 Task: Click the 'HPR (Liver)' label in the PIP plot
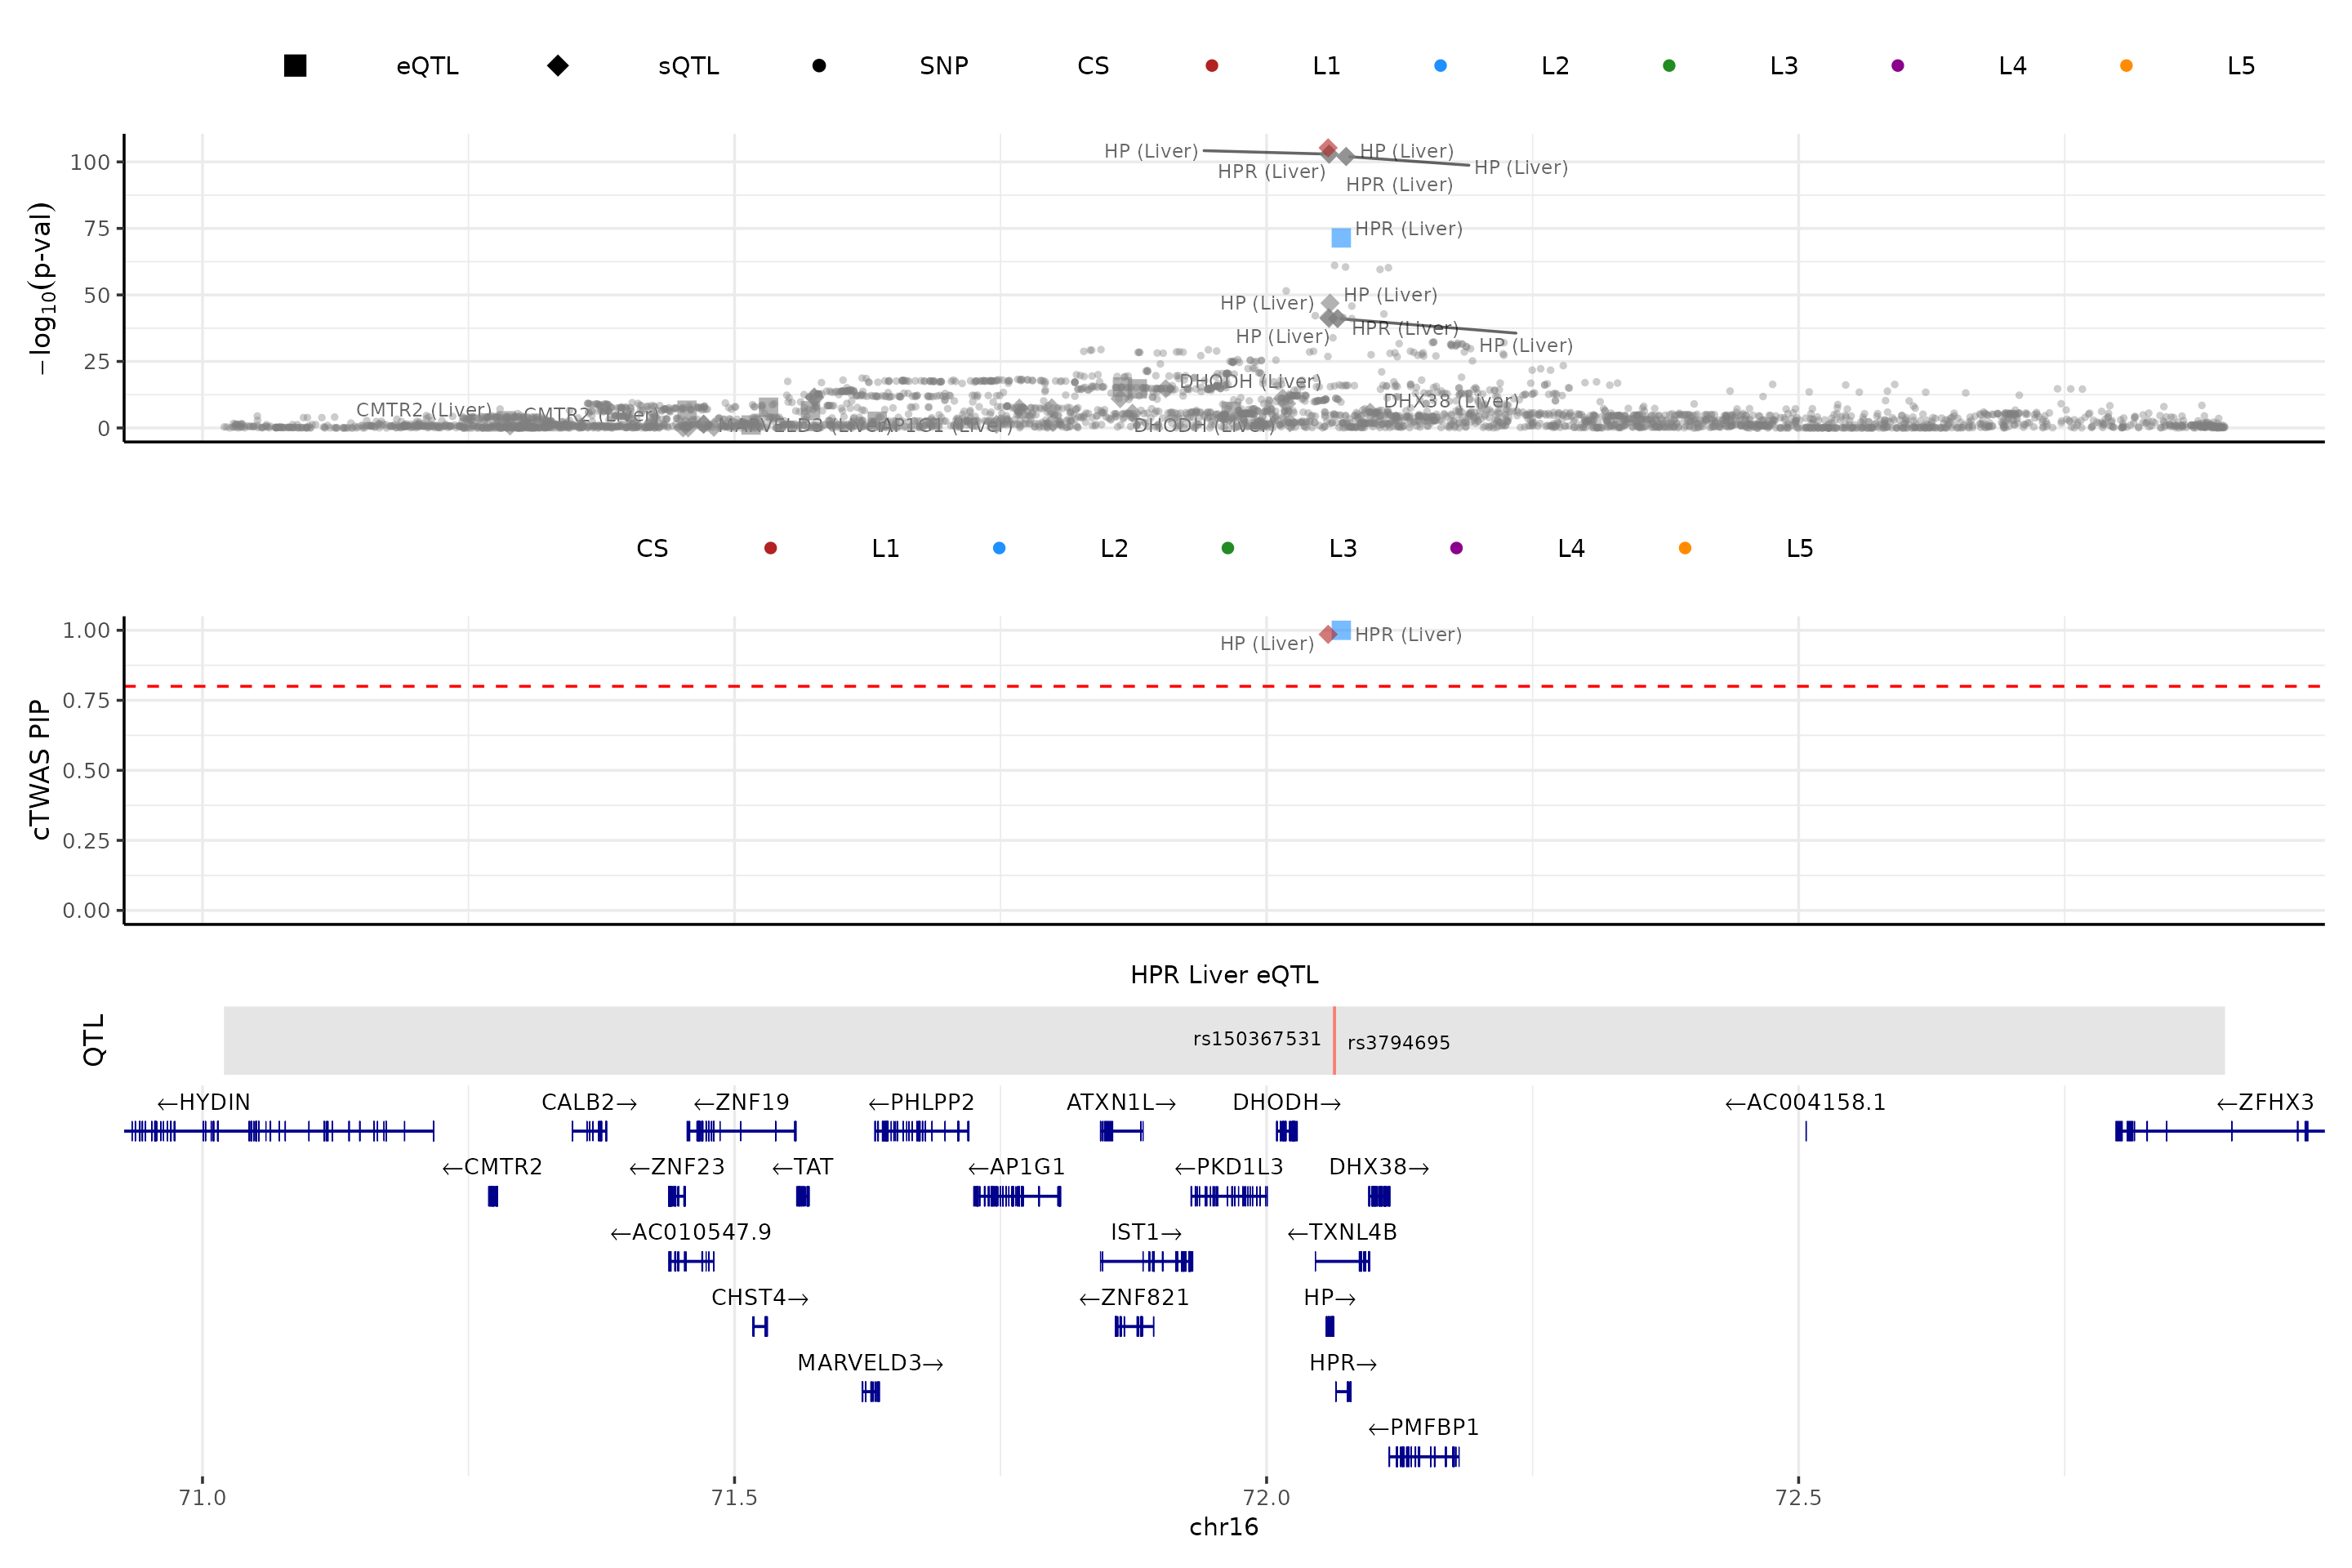(x=1408, y=635)
